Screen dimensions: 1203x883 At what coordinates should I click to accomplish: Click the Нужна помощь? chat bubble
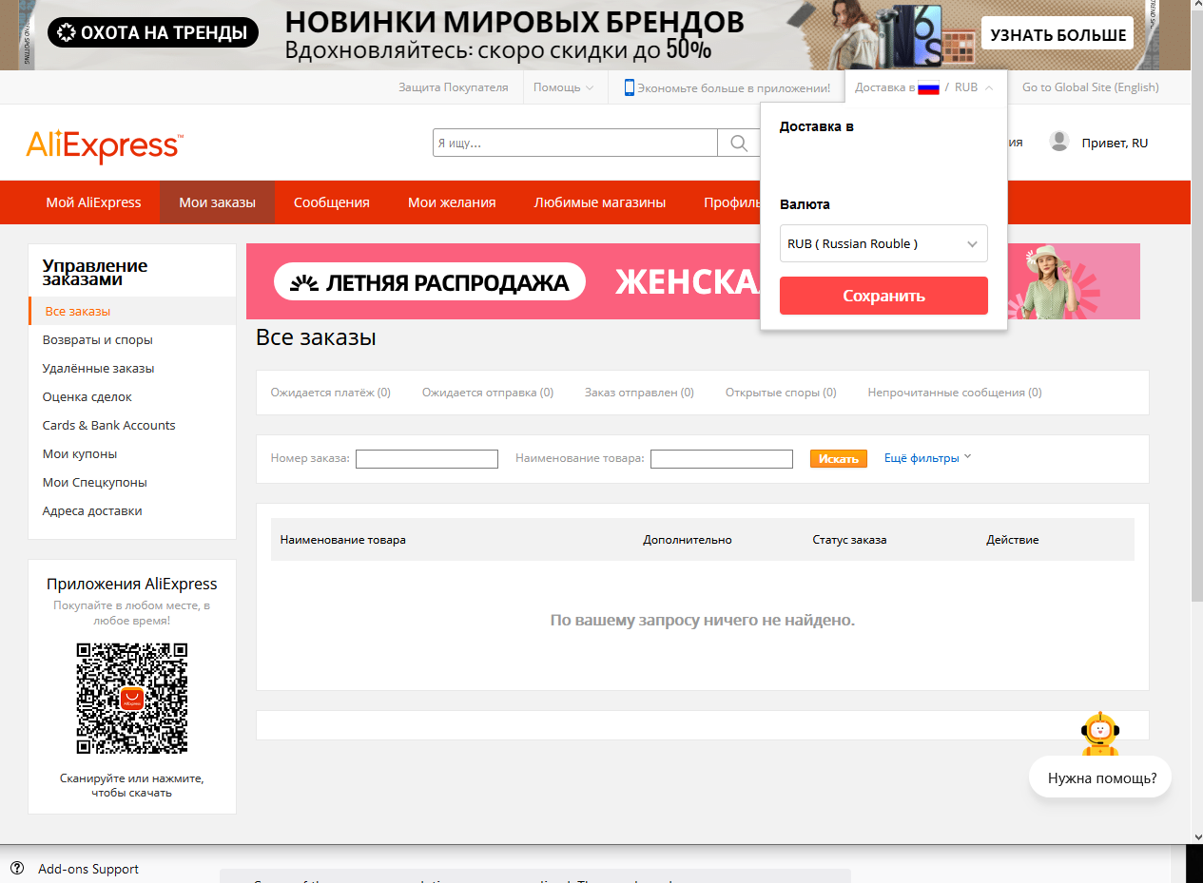[1102, 777]
